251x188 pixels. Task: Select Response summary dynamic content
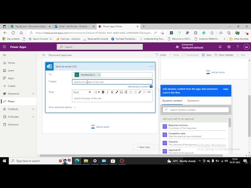click(x=194, y=127)
